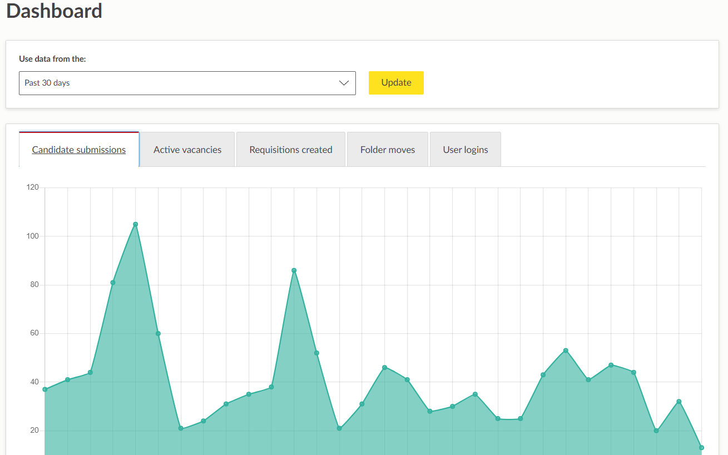Select the Candidate submissions tab
Image resolution: width=728 pixels, height=455 pixels.
click(79, 150)
